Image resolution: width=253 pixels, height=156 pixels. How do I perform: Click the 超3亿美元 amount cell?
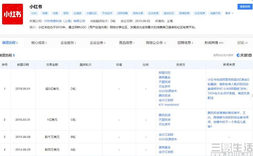click(52, 89)
